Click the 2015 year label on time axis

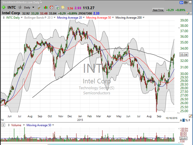[80, 120]
